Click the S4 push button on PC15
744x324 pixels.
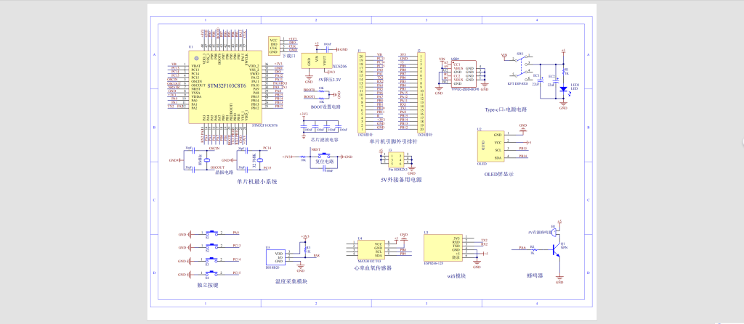click(214, 273)
